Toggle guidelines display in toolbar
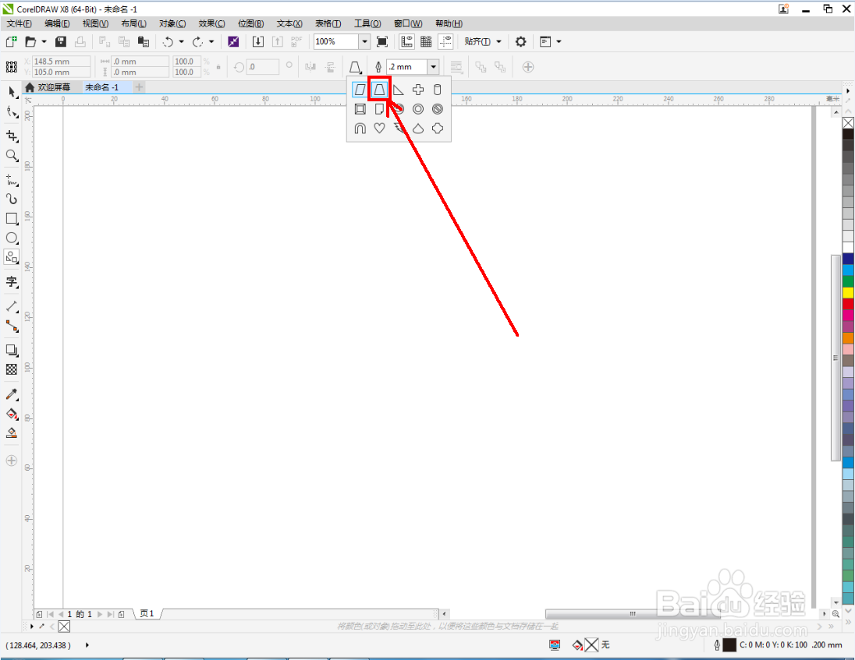Image resolution: width=855 pixels, height=660 pixels. coord(445,41)
